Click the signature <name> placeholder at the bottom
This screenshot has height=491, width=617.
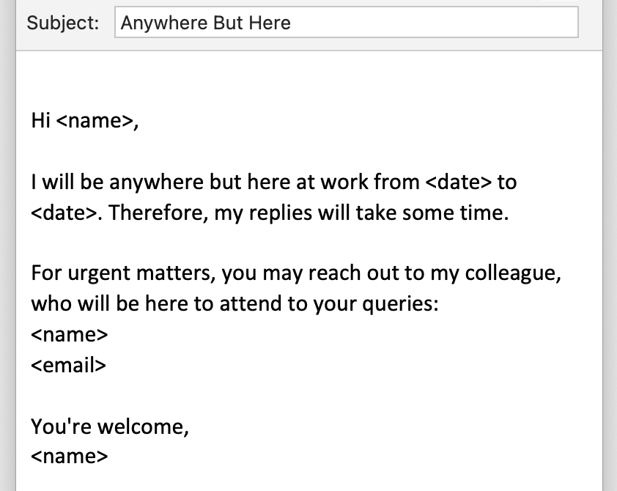pos(70,457)
